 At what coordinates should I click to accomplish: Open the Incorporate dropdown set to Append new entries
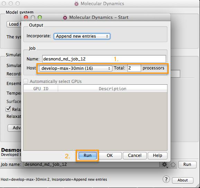click(x=82, y=36)
